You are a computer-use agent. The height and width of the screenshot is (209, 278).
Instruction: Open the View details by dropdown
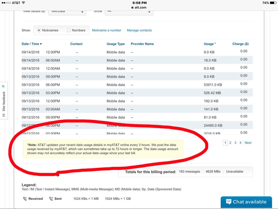tap(67, 12)
